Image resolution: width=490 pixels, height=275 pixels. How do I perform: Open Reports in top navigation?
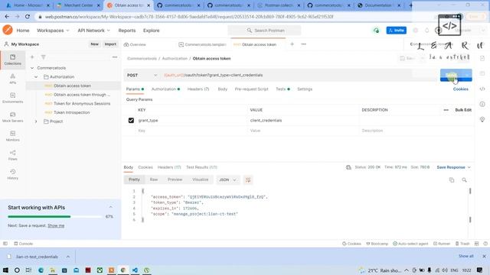click(x=127, y=31)
